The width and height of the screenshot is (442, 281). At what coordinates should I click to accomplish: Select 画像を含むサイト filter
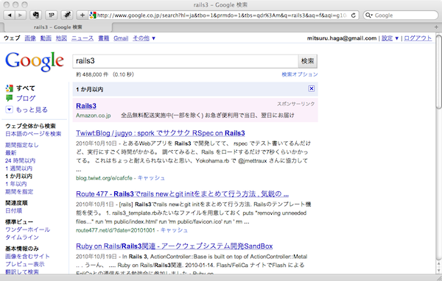click(28, 256)
